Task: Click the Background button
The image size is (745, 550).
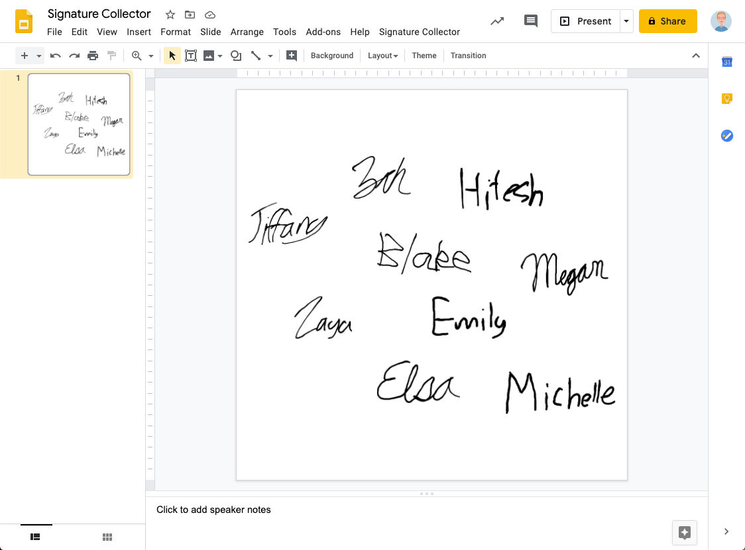Action: coord(331,56)
